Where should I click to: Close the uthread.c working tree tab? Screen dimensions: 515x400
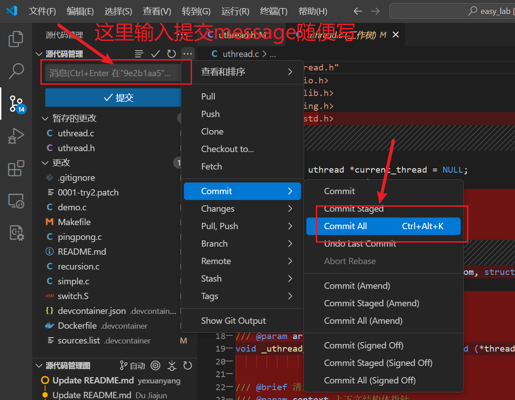point(396,35)
